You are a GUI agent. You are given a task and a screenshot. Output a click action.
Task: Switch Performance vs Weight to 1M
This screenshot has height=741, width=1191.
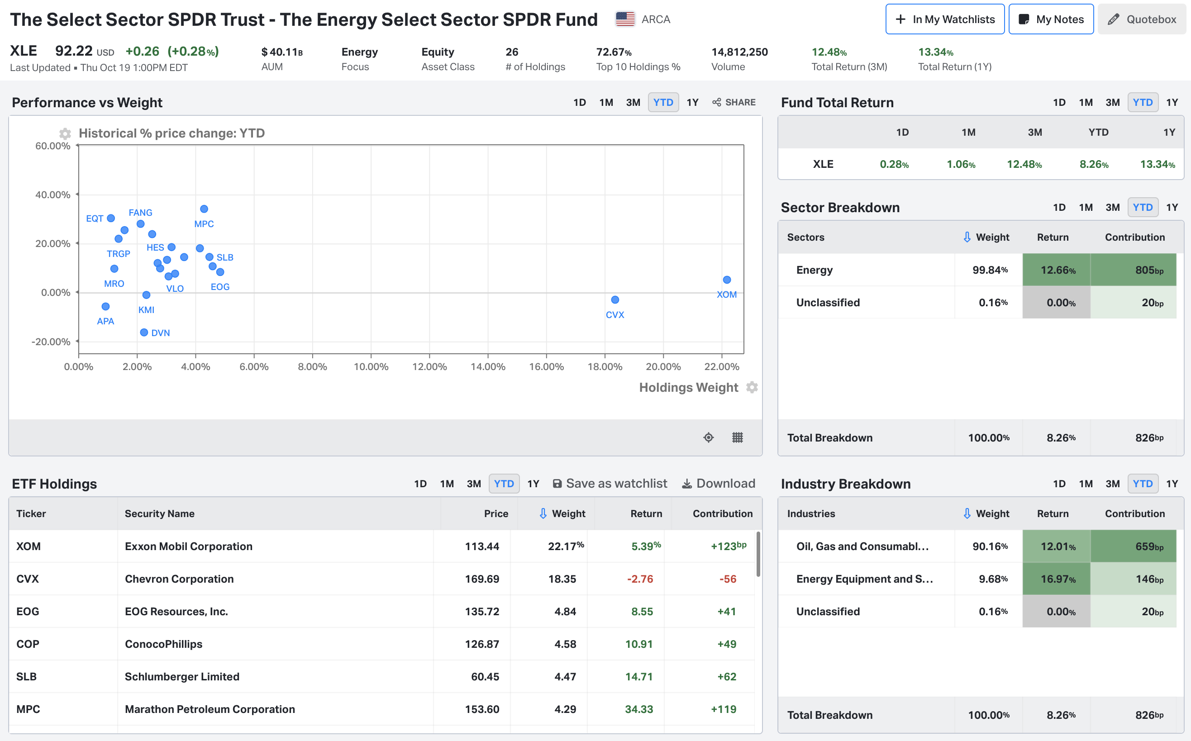tap(606, 102)
